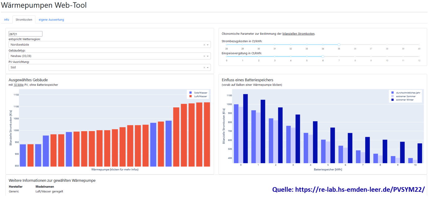Click the Strombezugskosten in Ct/kWh label
The height and width of the screenshot is (198, 431).
242,41
